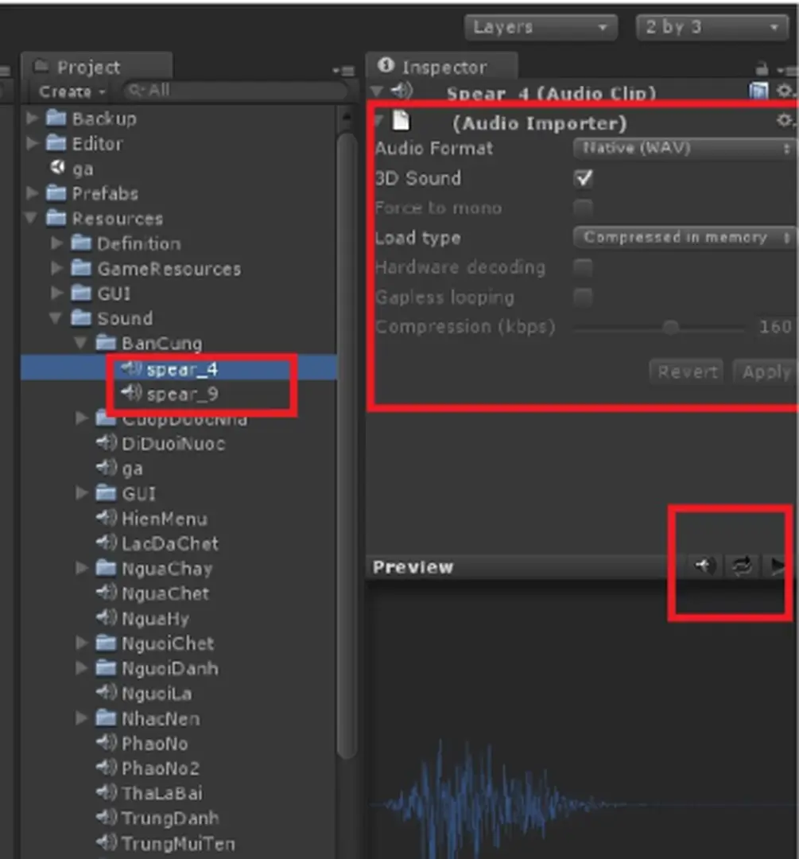The height and width of the screenshot is (859, 799).
Task: Play the spear_4 clip in the Preview panel
Action: pyautogui.click(x=778, y=566)
